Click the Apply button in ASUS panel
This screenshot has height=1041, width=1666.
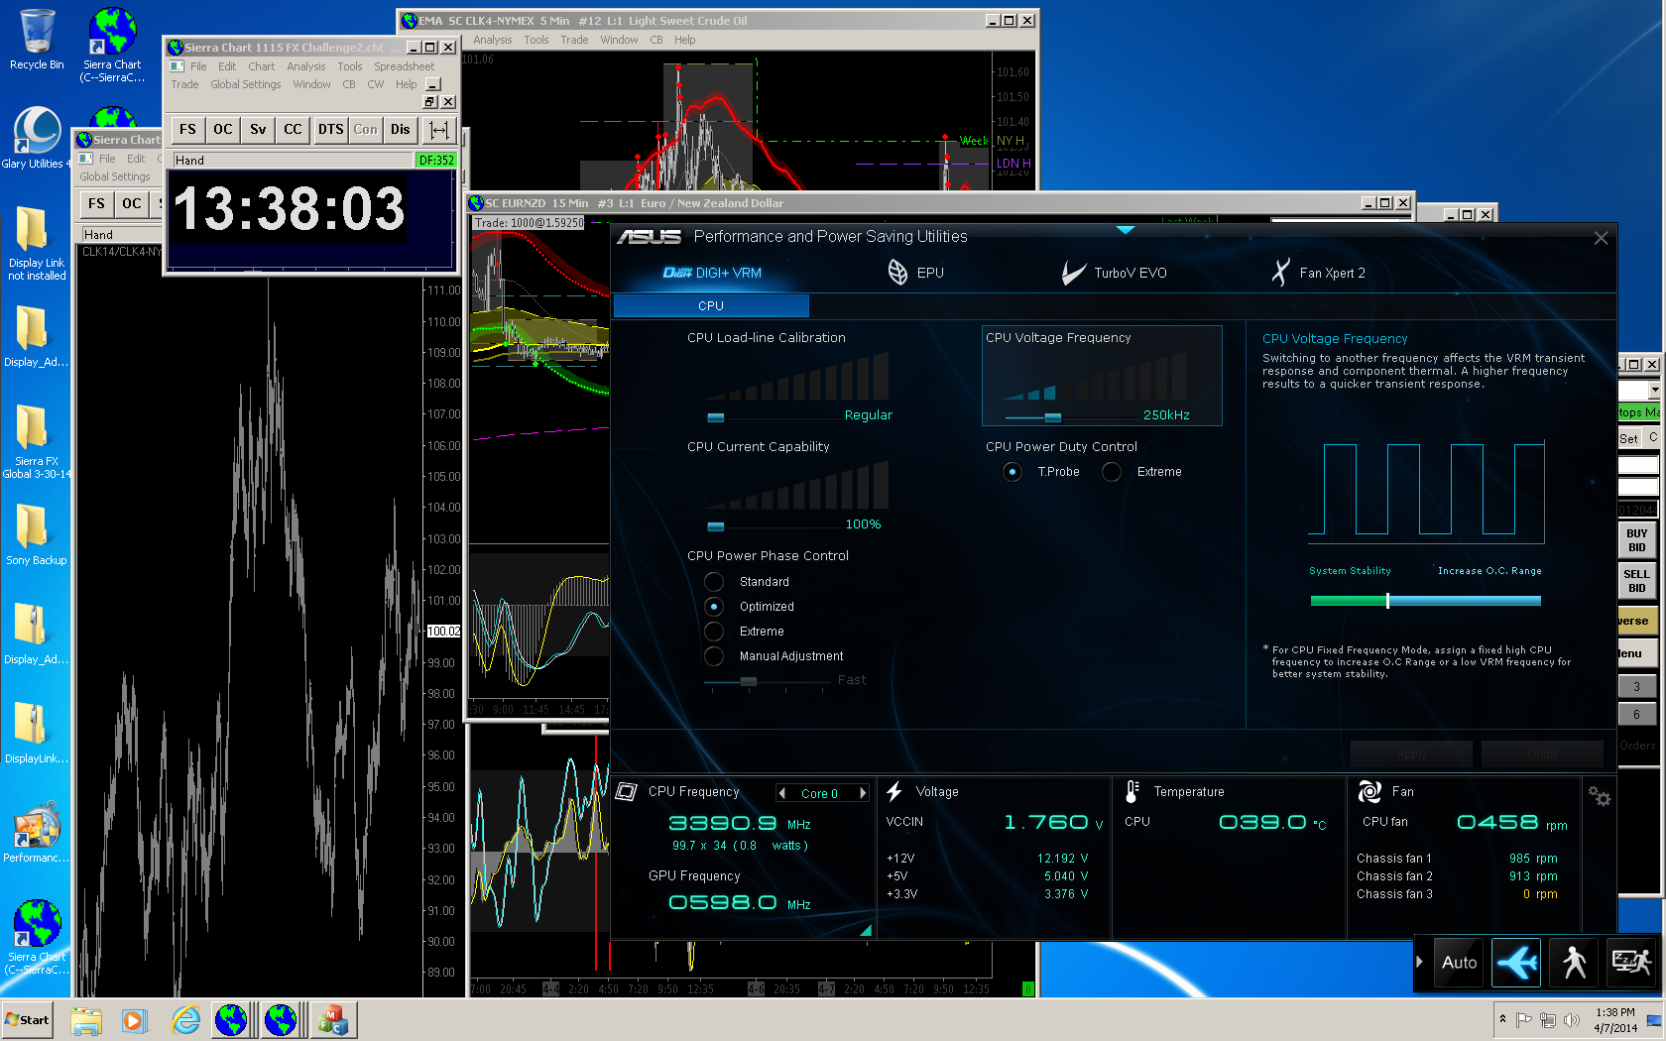(x=1411, y=754)
